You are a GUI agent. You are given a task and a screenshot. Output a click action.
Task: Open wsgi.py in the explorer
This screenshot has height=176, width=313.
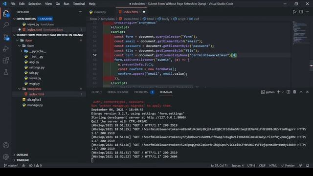[35, 84]
